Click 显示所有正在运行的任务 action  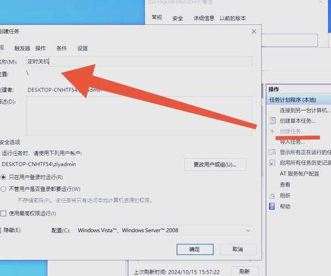pos(305,152)
